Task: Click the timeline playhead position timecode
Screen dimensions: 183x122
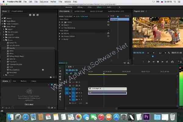Action: 72,70
